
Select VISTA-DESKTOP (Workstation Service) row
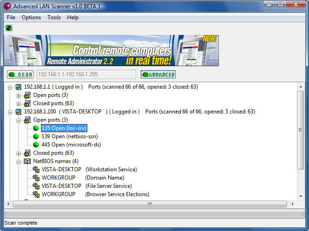click(x=89, y=169)
